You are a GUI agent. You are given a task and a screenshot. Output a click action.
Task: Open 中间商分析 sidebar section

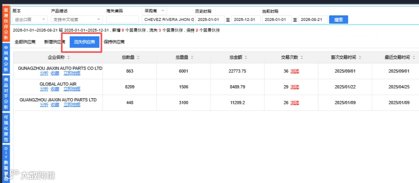[6, 59]
